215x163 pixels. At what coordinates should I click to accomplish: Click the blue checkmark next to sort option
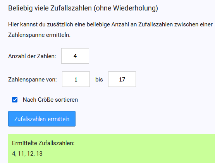15,100
